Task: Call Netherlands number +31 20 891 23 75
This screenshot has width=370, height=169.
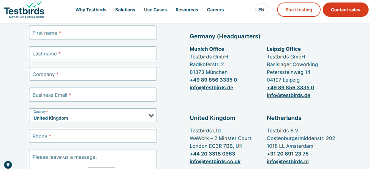Action: coord(288,154)
